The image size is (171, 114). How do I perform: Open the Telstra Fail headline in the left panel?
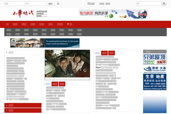(x=17, y=99)
